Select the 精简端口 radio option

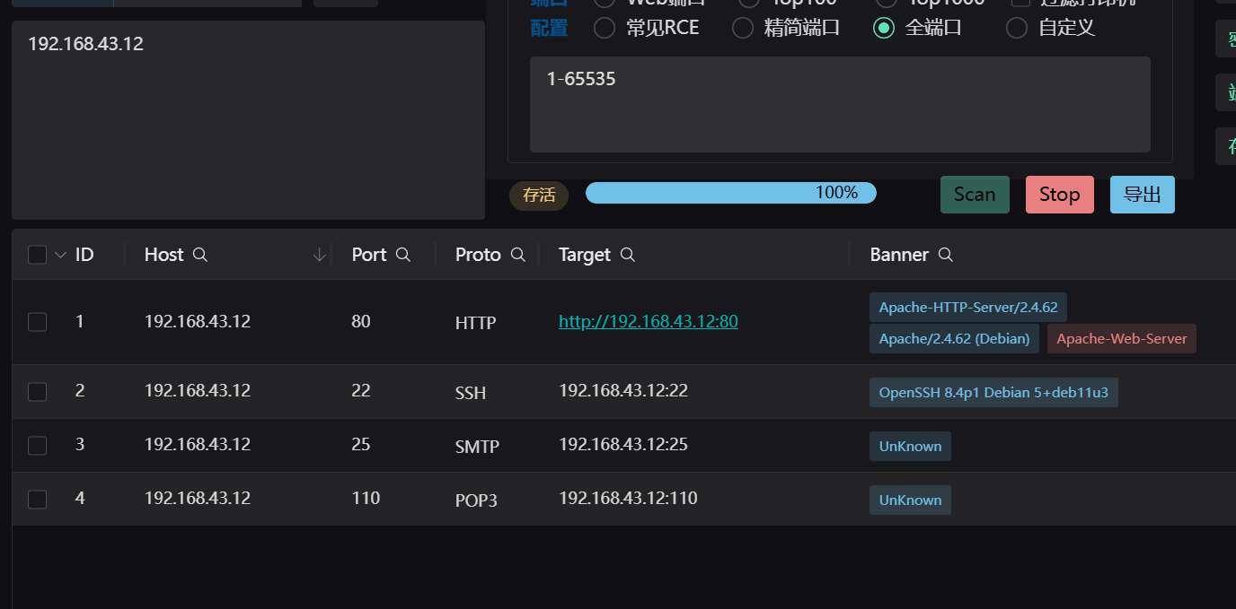(x=743, y=28)
